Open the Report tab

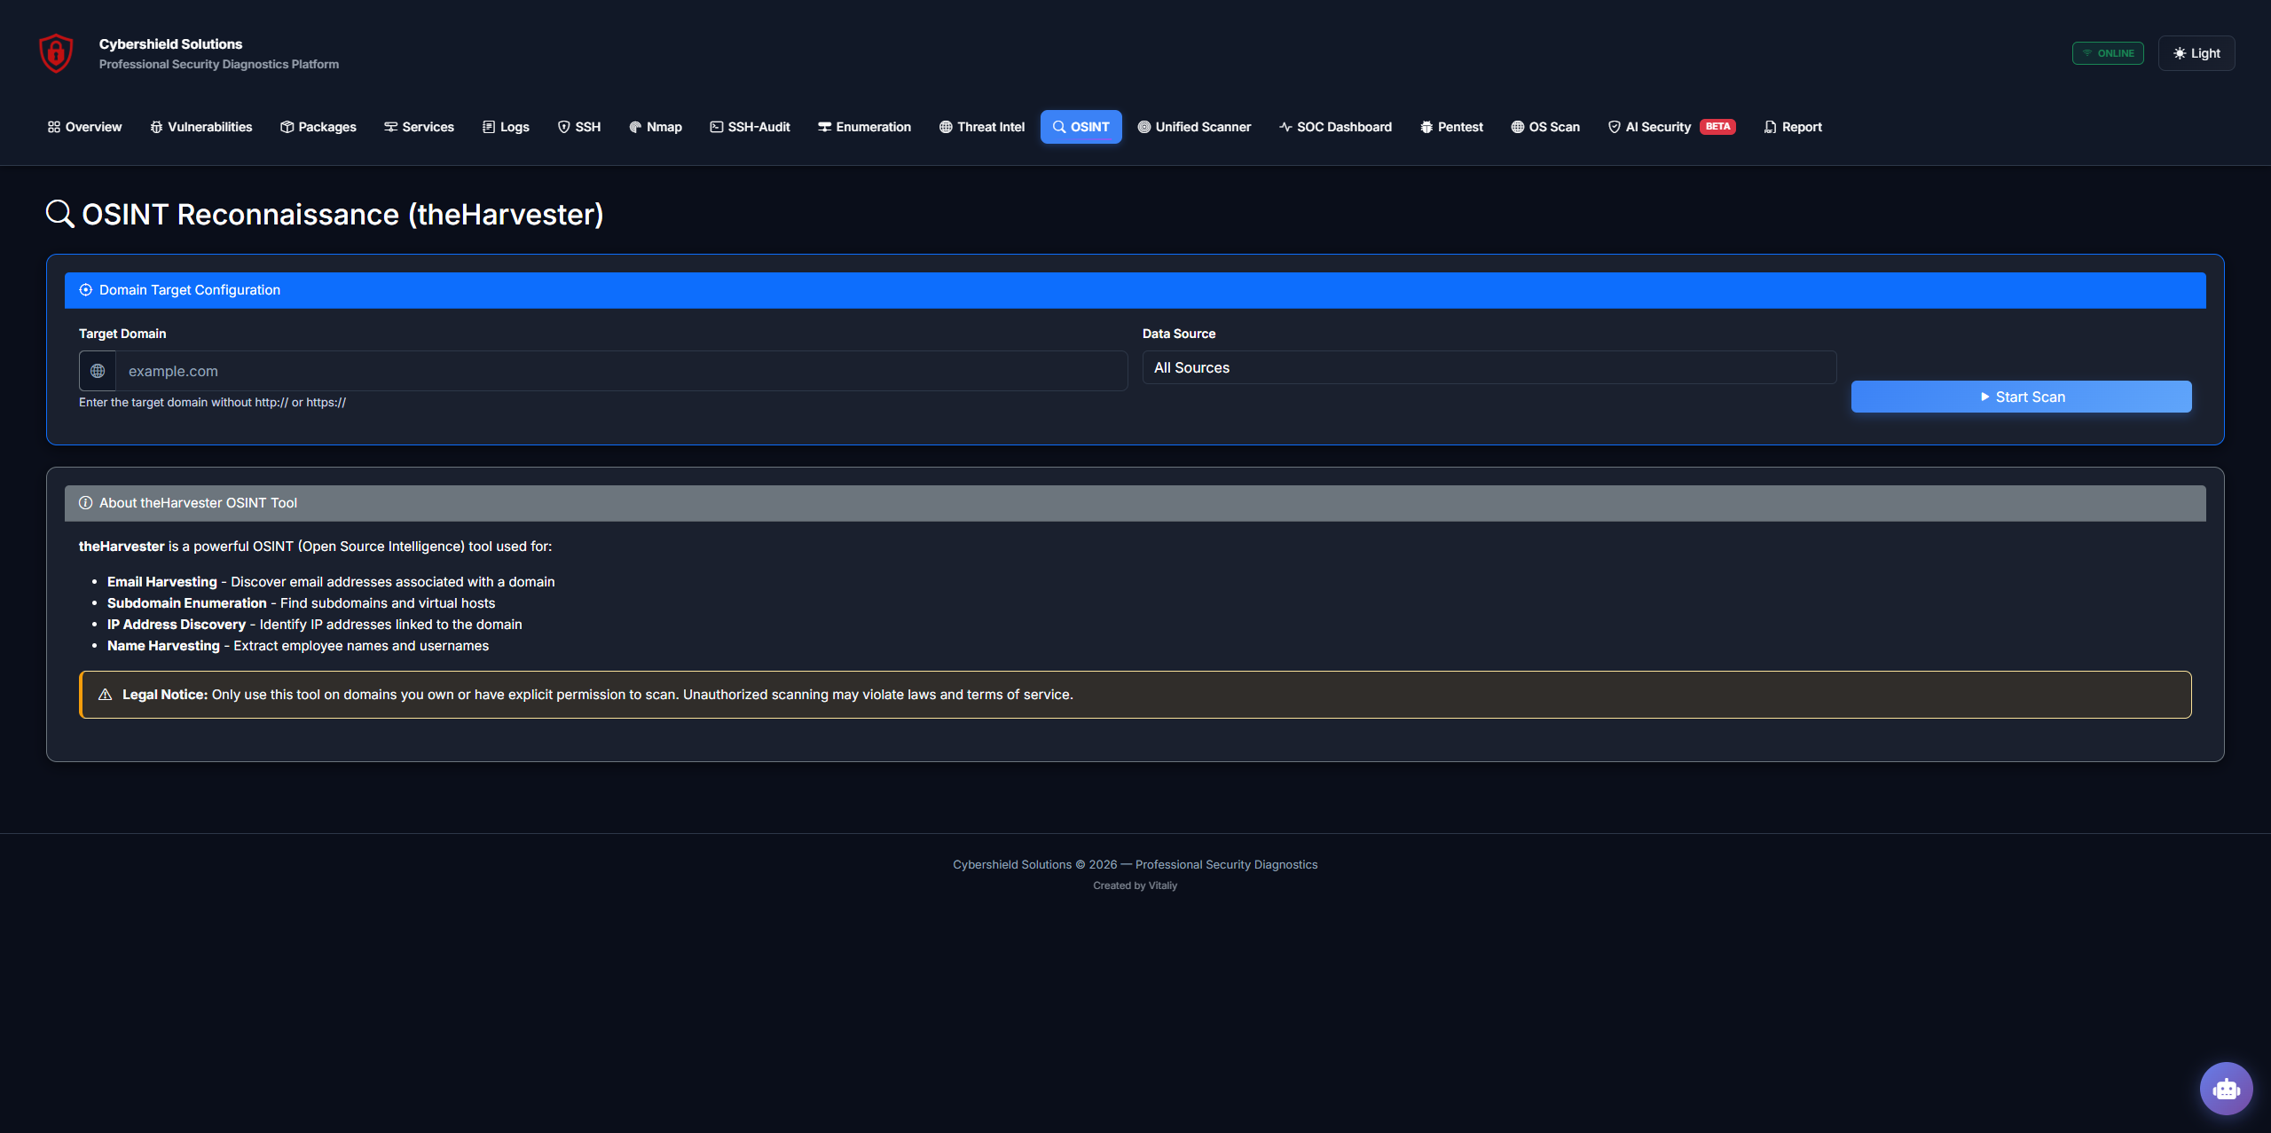click(1793, 127)
